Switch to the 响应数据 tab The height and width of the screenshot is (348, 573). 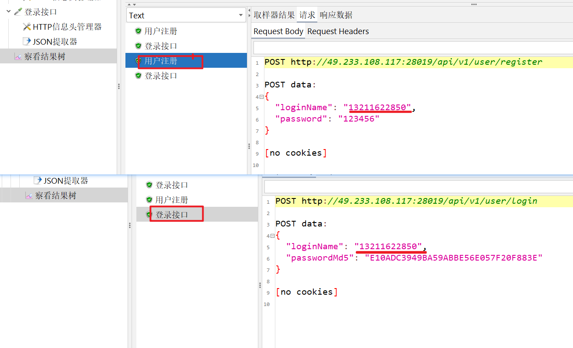tap(336, 15)
